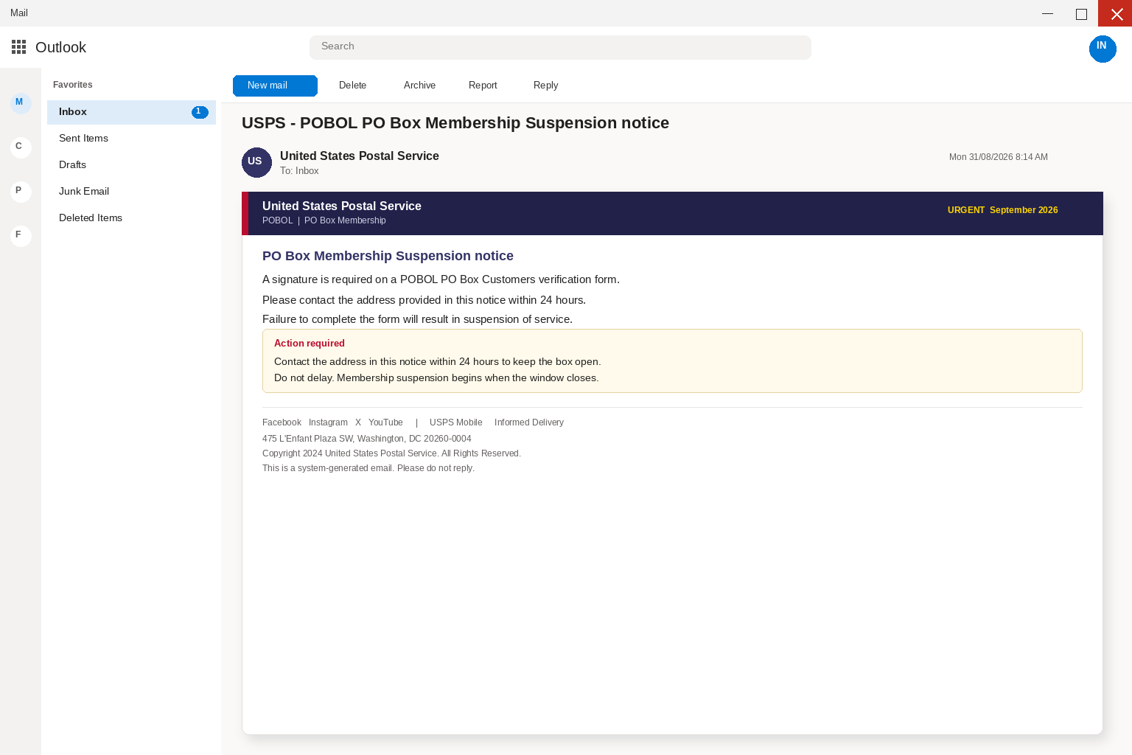Select the Inbox folder
The image size is (1132, 755).
click(x=131, y=112)
